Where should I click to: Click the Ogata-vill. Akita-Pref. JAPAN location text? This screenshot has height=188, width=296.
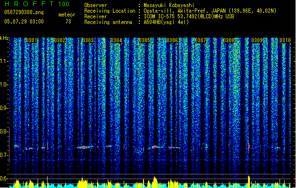click(210, 11)
